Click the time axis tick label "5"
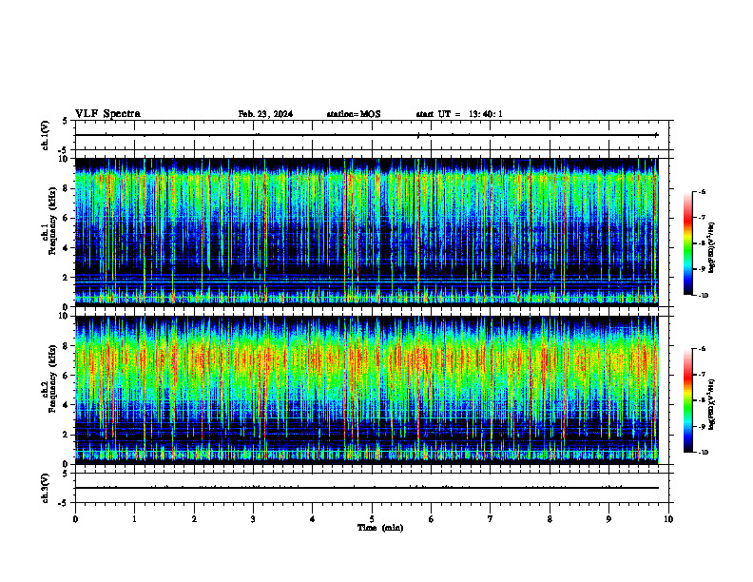Viewport: 753px width, 582px height. (x=372, y=519)
